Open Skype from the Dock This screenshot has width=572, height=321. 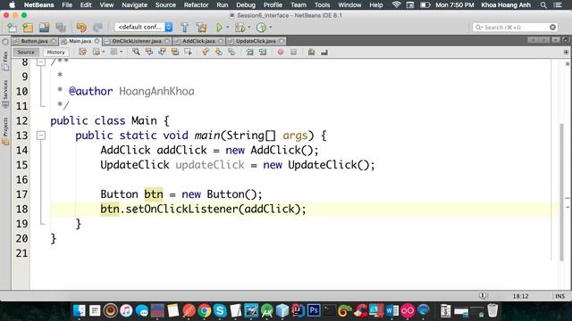pos(221,311)
